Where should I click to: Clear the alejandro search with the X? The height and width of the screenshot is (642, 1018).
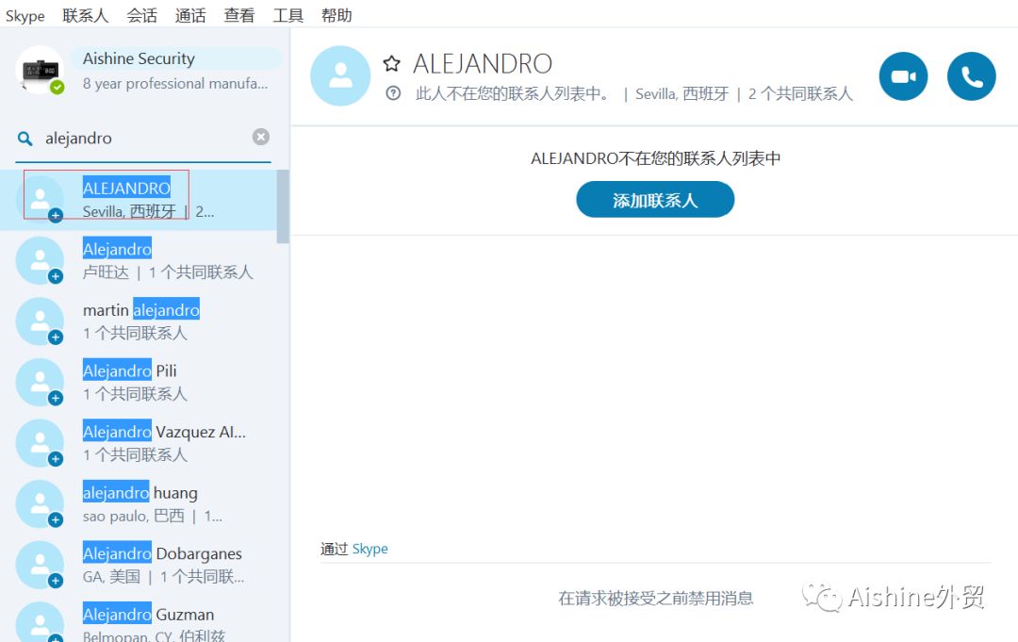(261, 137)
